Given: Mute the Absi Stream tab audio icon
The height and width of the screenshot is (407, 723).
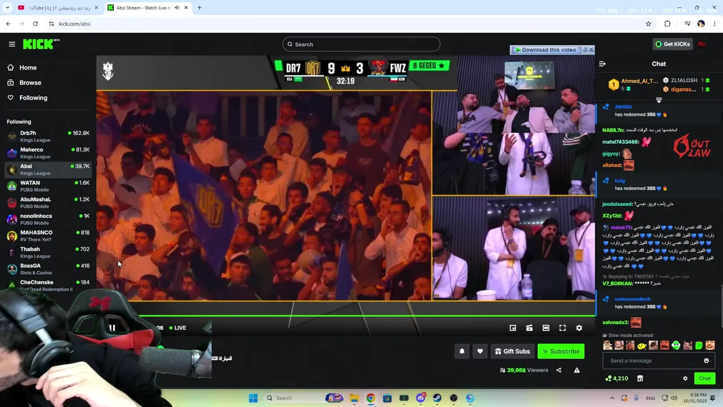Looking at the screenshot, I should pos(177,8).
